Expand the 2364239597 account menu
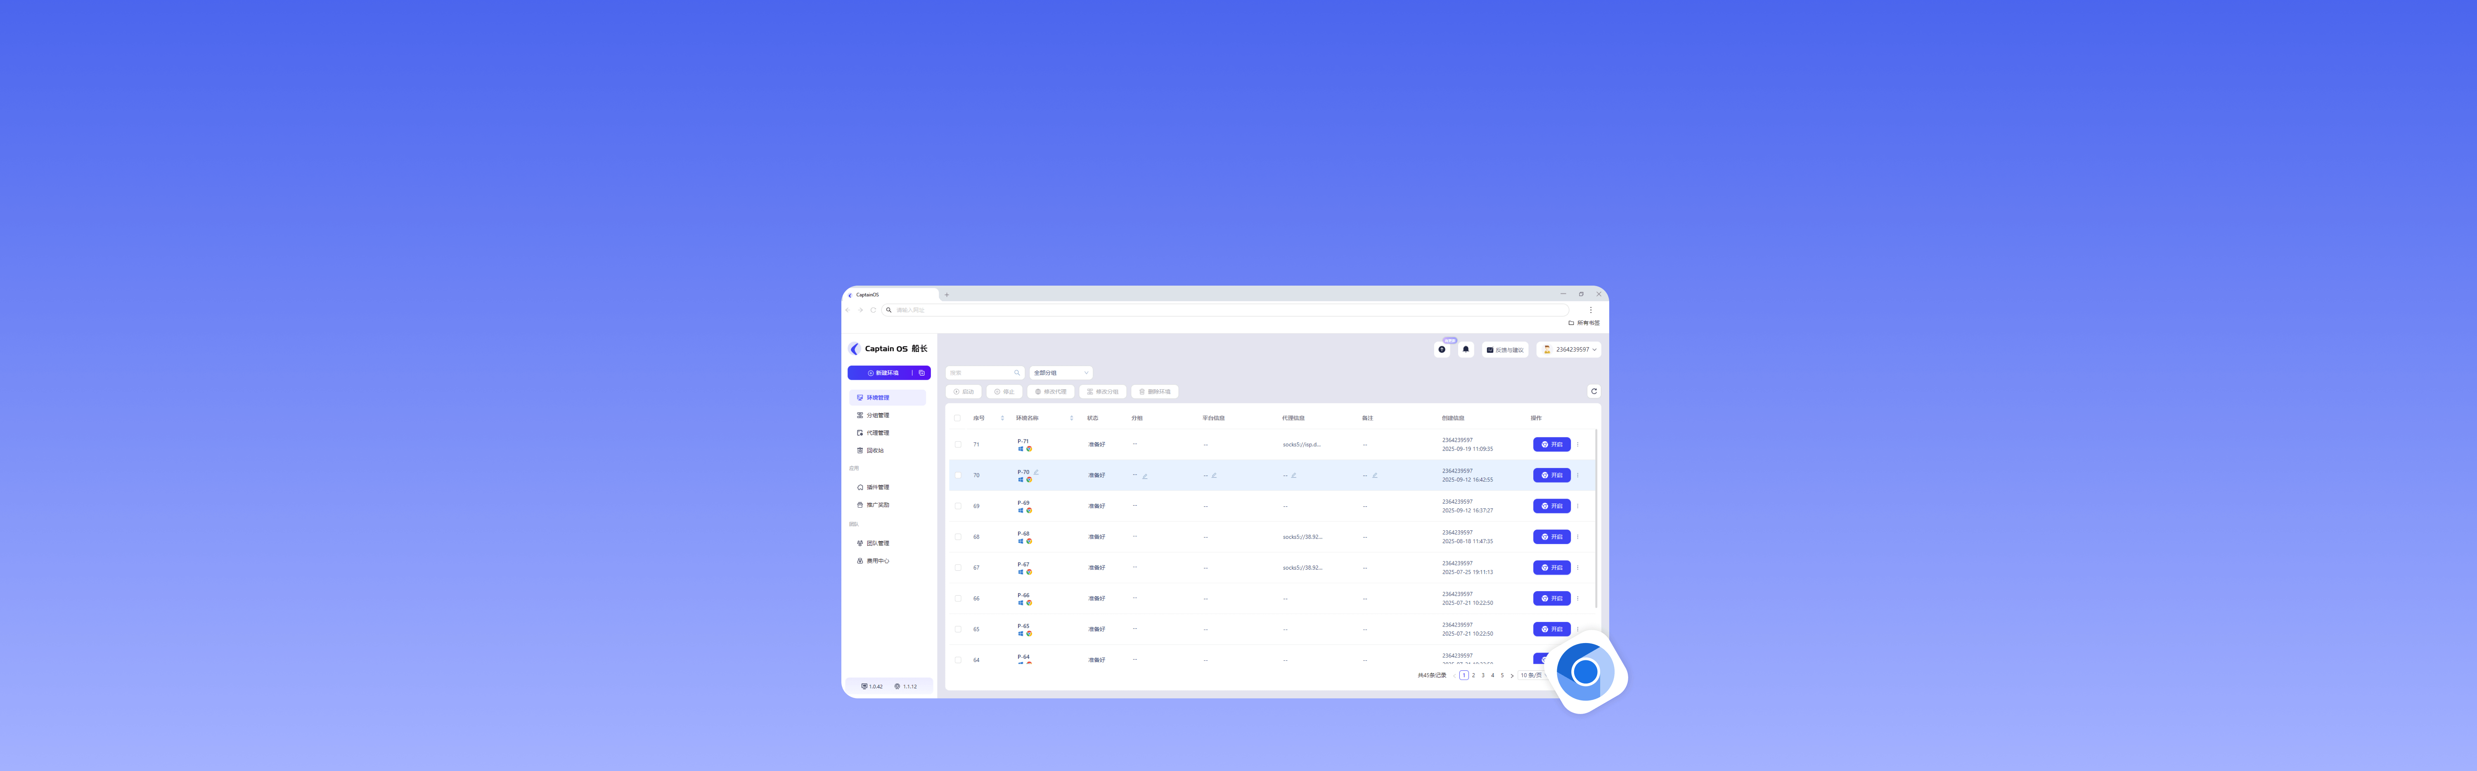This screenshot has height=771, width=2477. (x=1568, y=350)
